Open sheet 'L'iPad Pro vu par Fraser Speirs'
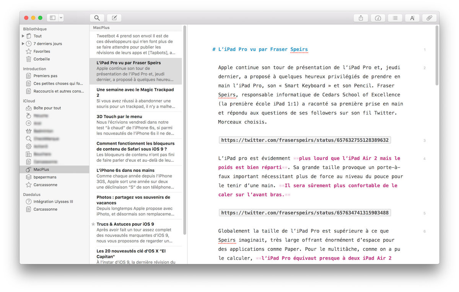The image size is (459, 292). click(136, 71)
